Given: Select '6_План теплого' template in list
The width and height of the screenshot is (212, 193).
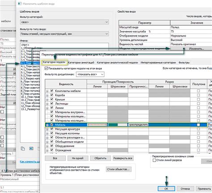Looking at the screenshot, I should tap(30, 82).
